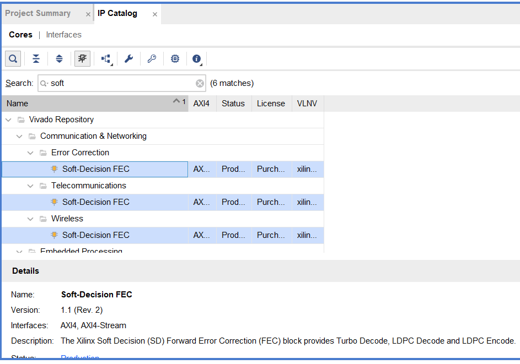This screenshot has height=364, width=520.
Task: Collapse the Embedded Processing folder
Action: [19, 252]
